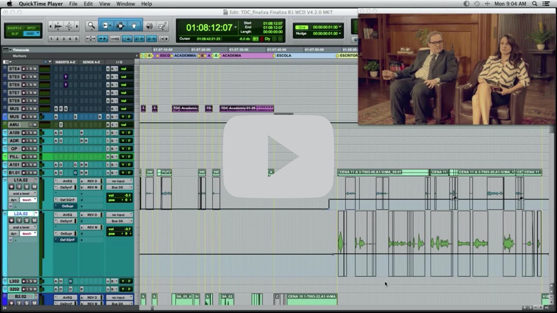Select the TDC Academia 01-26 clip
The height and width of the screenshot is (313, 557).
coord(247,108)
